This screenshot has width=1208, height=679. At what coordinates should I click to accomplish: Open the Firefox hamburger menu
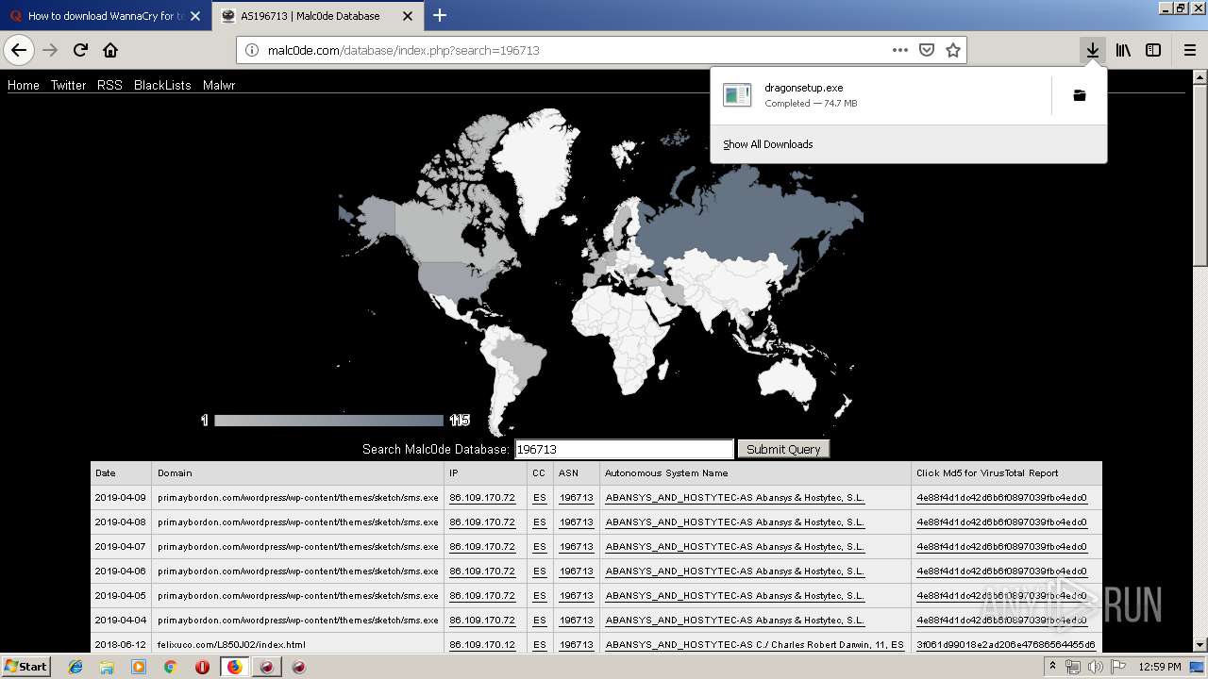pyautogui.click(x=1190, y=50)
